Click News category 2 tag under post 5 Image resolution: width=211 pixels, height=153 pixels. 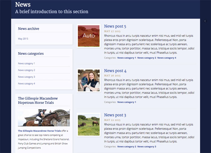(147, 58)
